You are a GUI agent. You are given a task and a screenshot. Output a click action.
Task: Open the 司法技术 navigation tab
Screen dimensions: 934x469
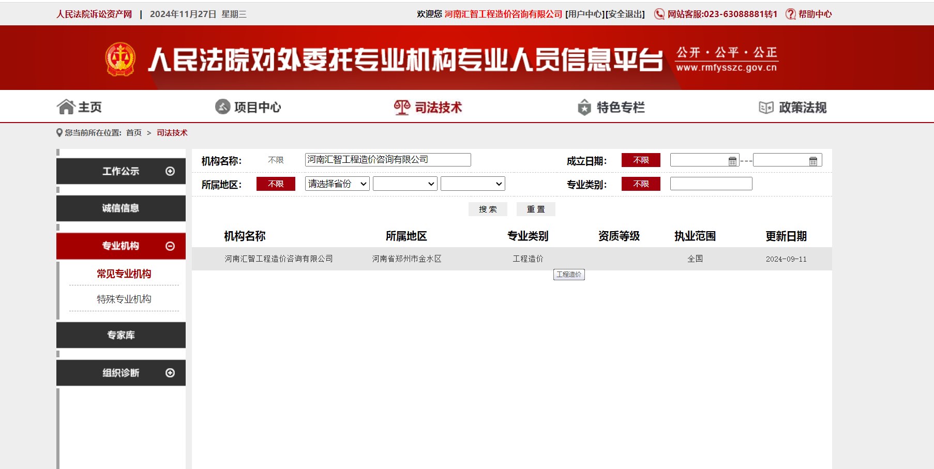(x=428, y=107)
